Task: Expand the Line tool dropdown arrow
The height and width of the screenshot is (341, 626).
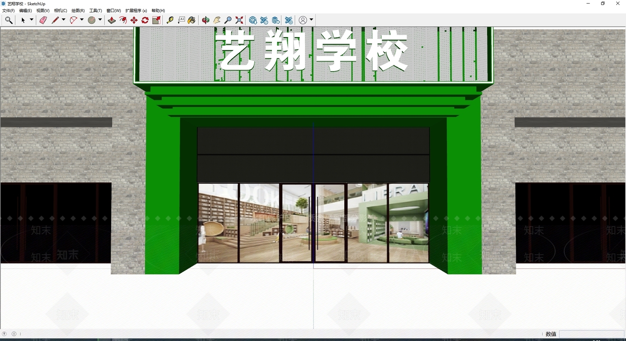Action: click(63, 20)
